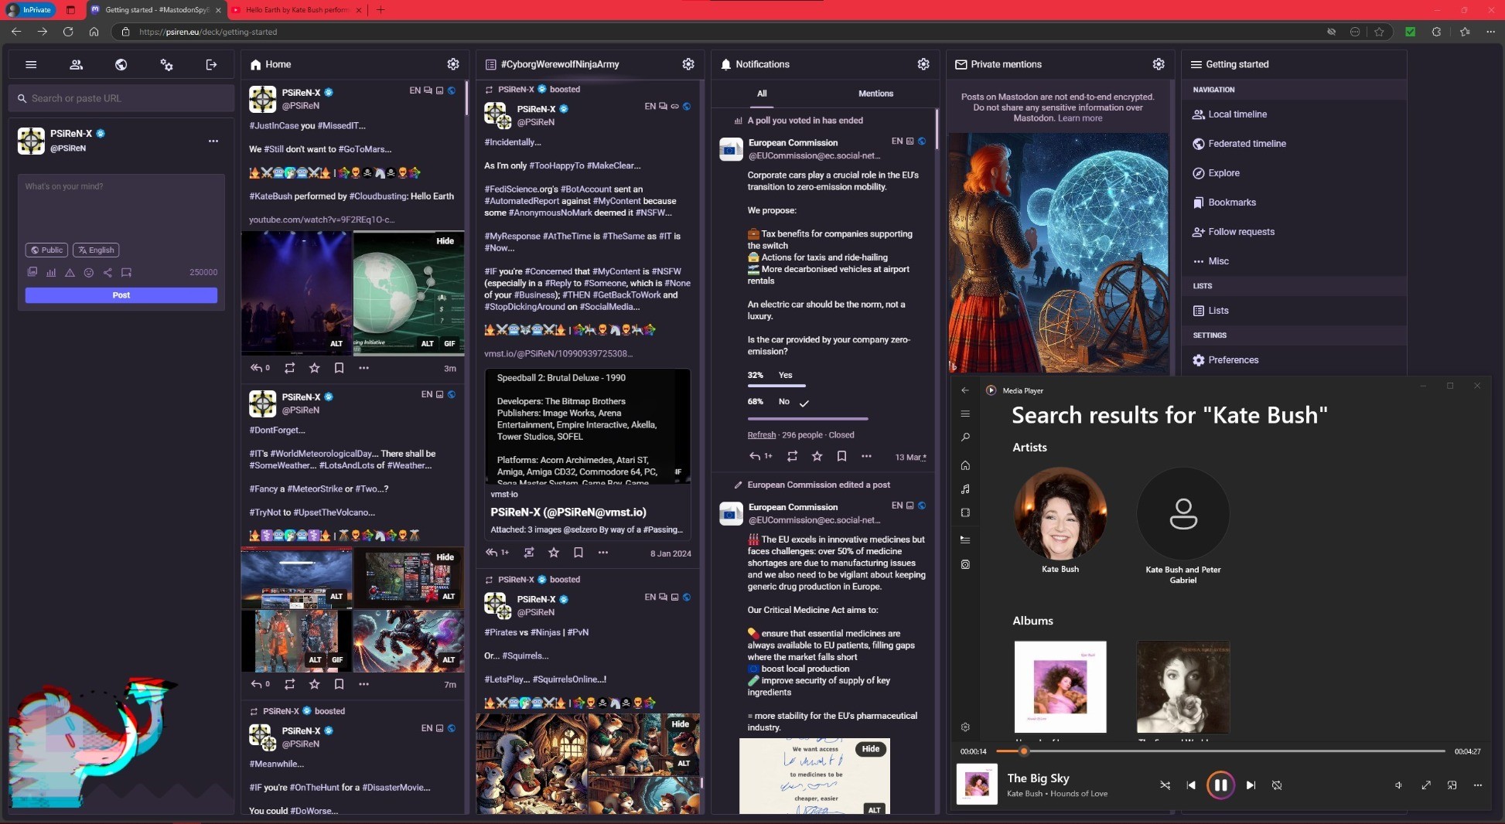Favourite the #DontForget home post
Viewport: 1505px width, 824px height.
(x=314, y=684)
